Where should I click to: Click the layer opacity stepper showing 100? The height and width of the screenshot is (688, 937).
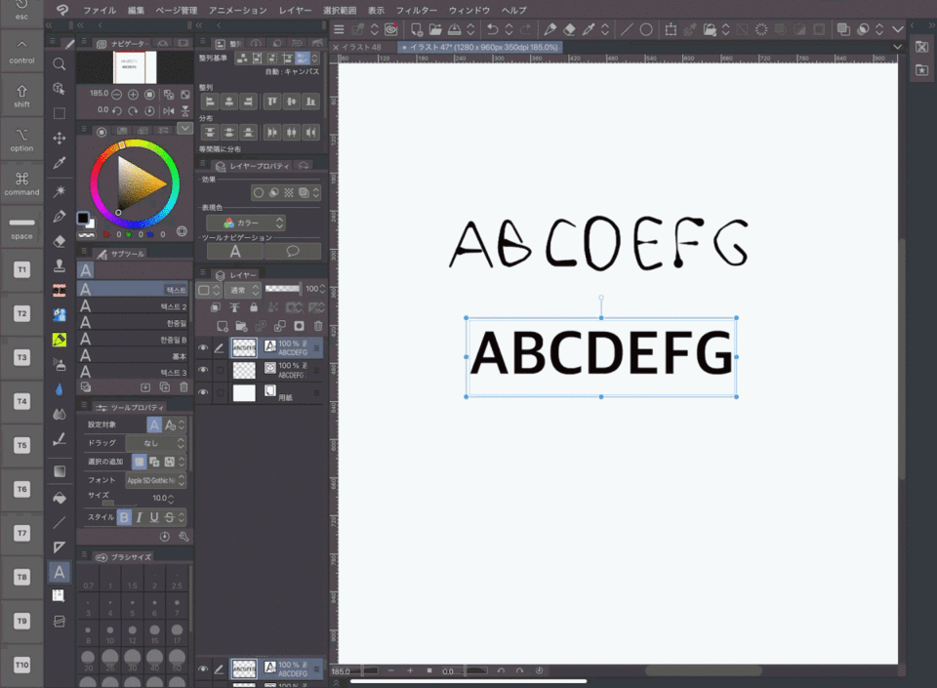point(323,289)
